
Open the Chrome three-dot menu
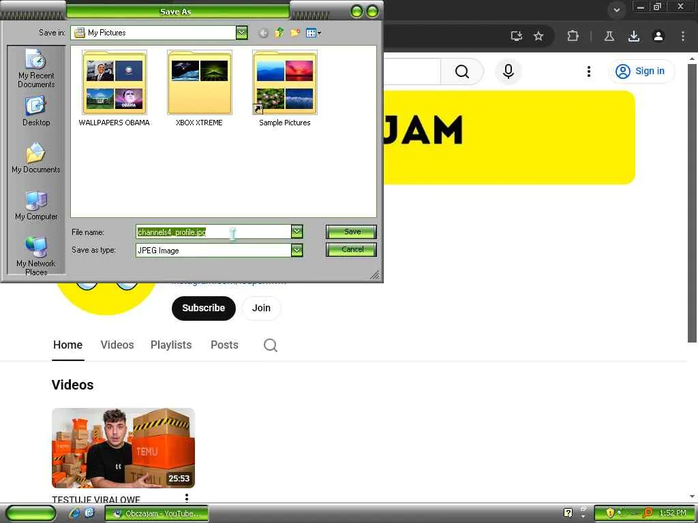tap(683, 36)
